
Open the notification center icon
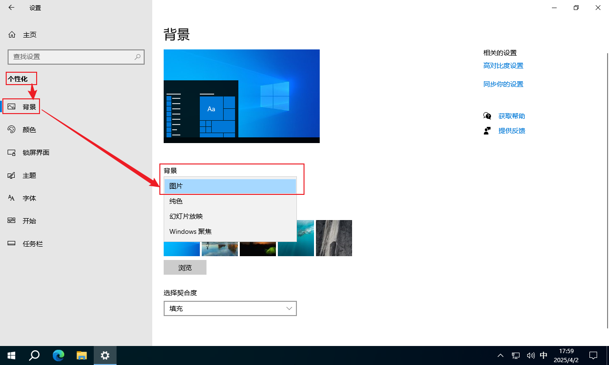click(593, 355)
